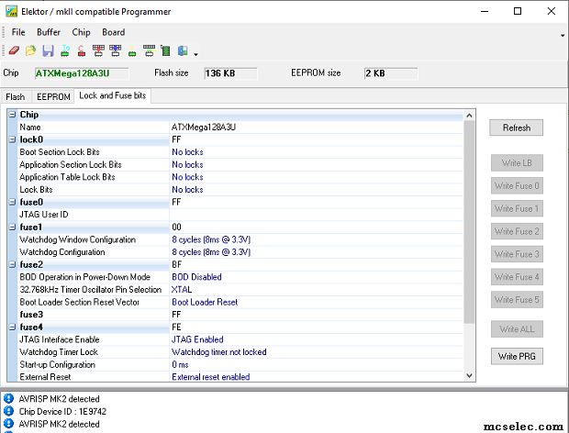This screenshot has width=569, height=433.
Task: Click the Write Fuse 4 button
Action: point(517,277)
